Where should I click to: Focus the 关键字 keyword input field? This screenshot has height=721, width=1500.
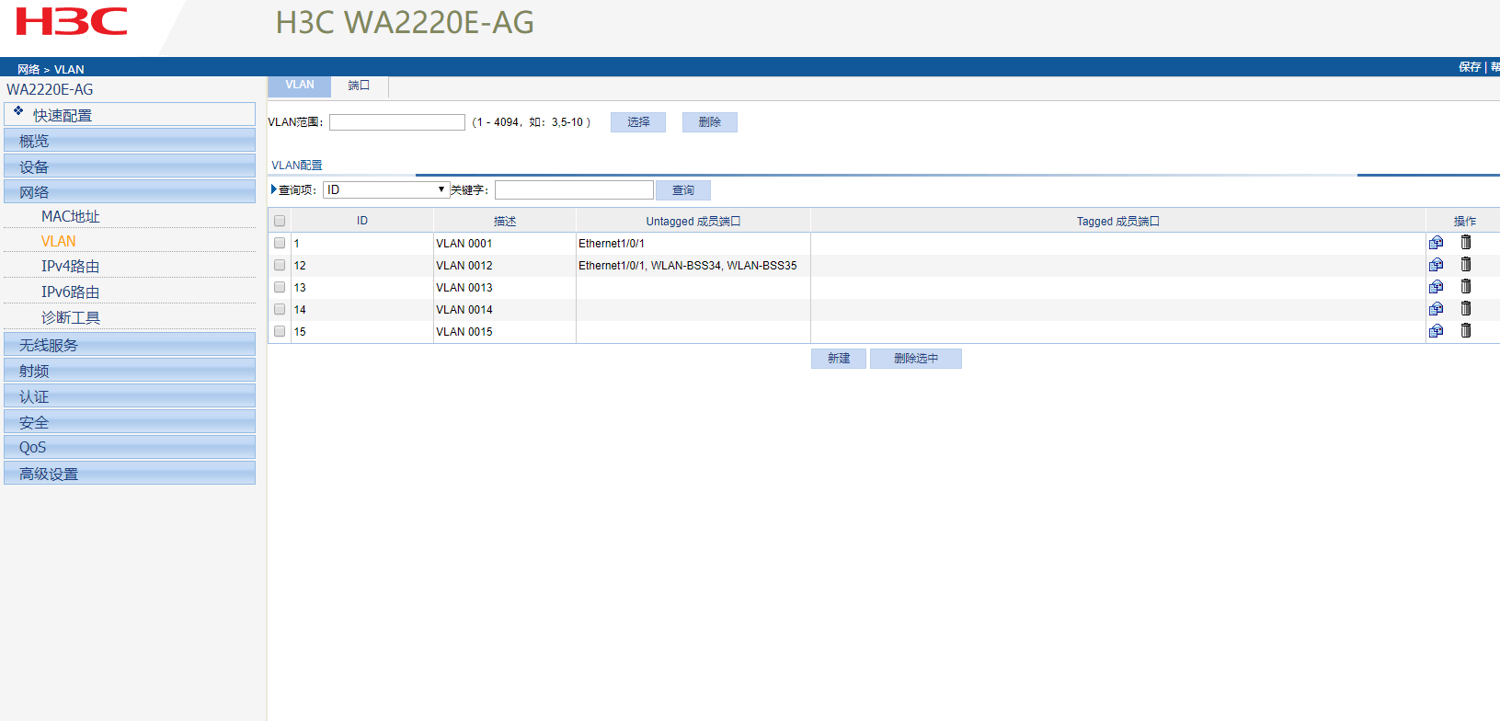click(x=574, y=189)
